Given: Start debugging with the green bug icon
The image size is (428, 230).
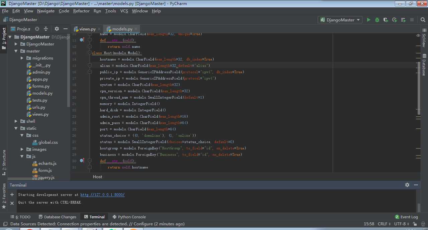Looking at the screenshot, I should click(377, 20).
